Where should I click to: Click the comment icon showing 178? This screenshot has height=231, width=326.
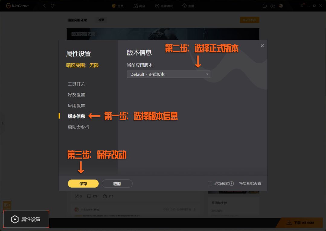89,196
